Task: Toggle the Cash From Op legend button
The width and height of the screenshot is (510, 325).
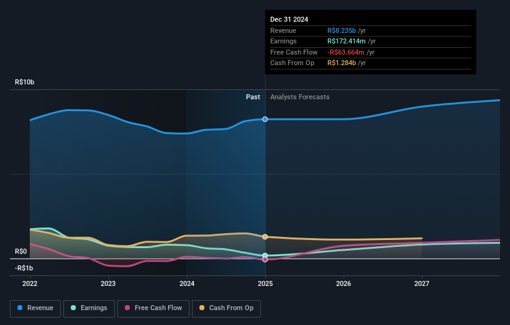Action: click(226, 308)
